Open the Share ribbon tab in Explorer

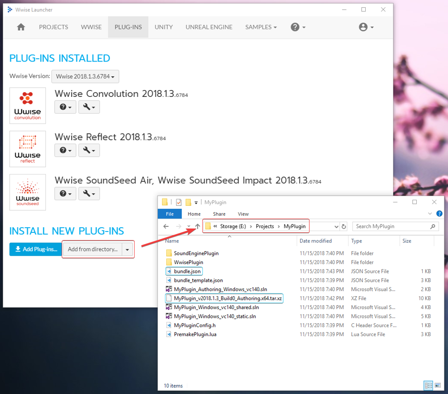click(x=219, y=214)
